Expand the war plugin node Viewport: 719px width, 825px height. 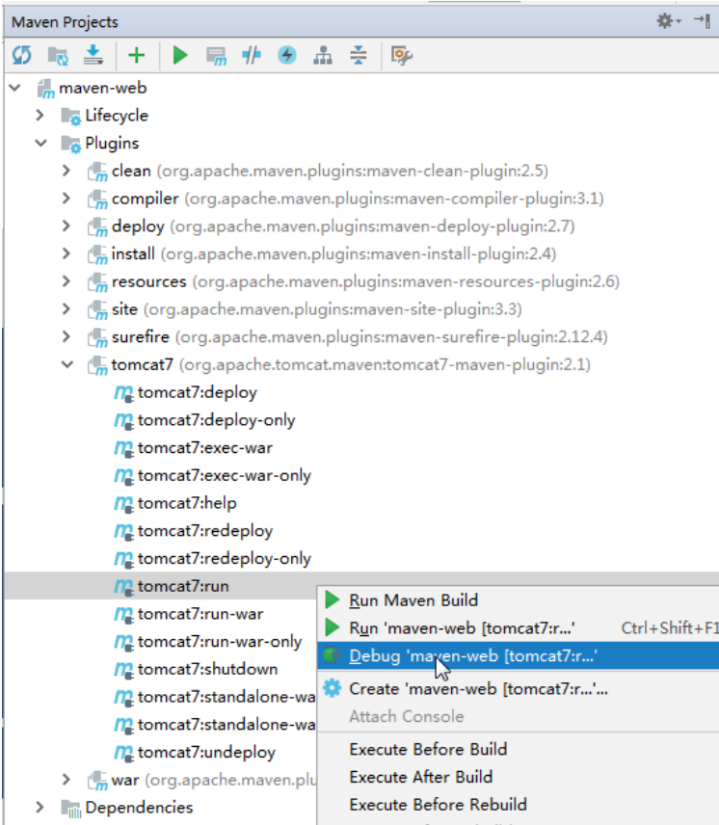pos(67,780)
